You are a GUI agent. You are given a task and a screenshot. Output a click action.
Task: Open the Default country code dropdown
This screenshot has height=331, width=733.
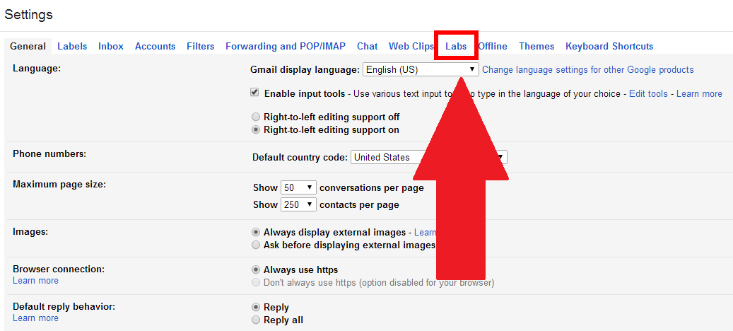(x=428, y=157)
